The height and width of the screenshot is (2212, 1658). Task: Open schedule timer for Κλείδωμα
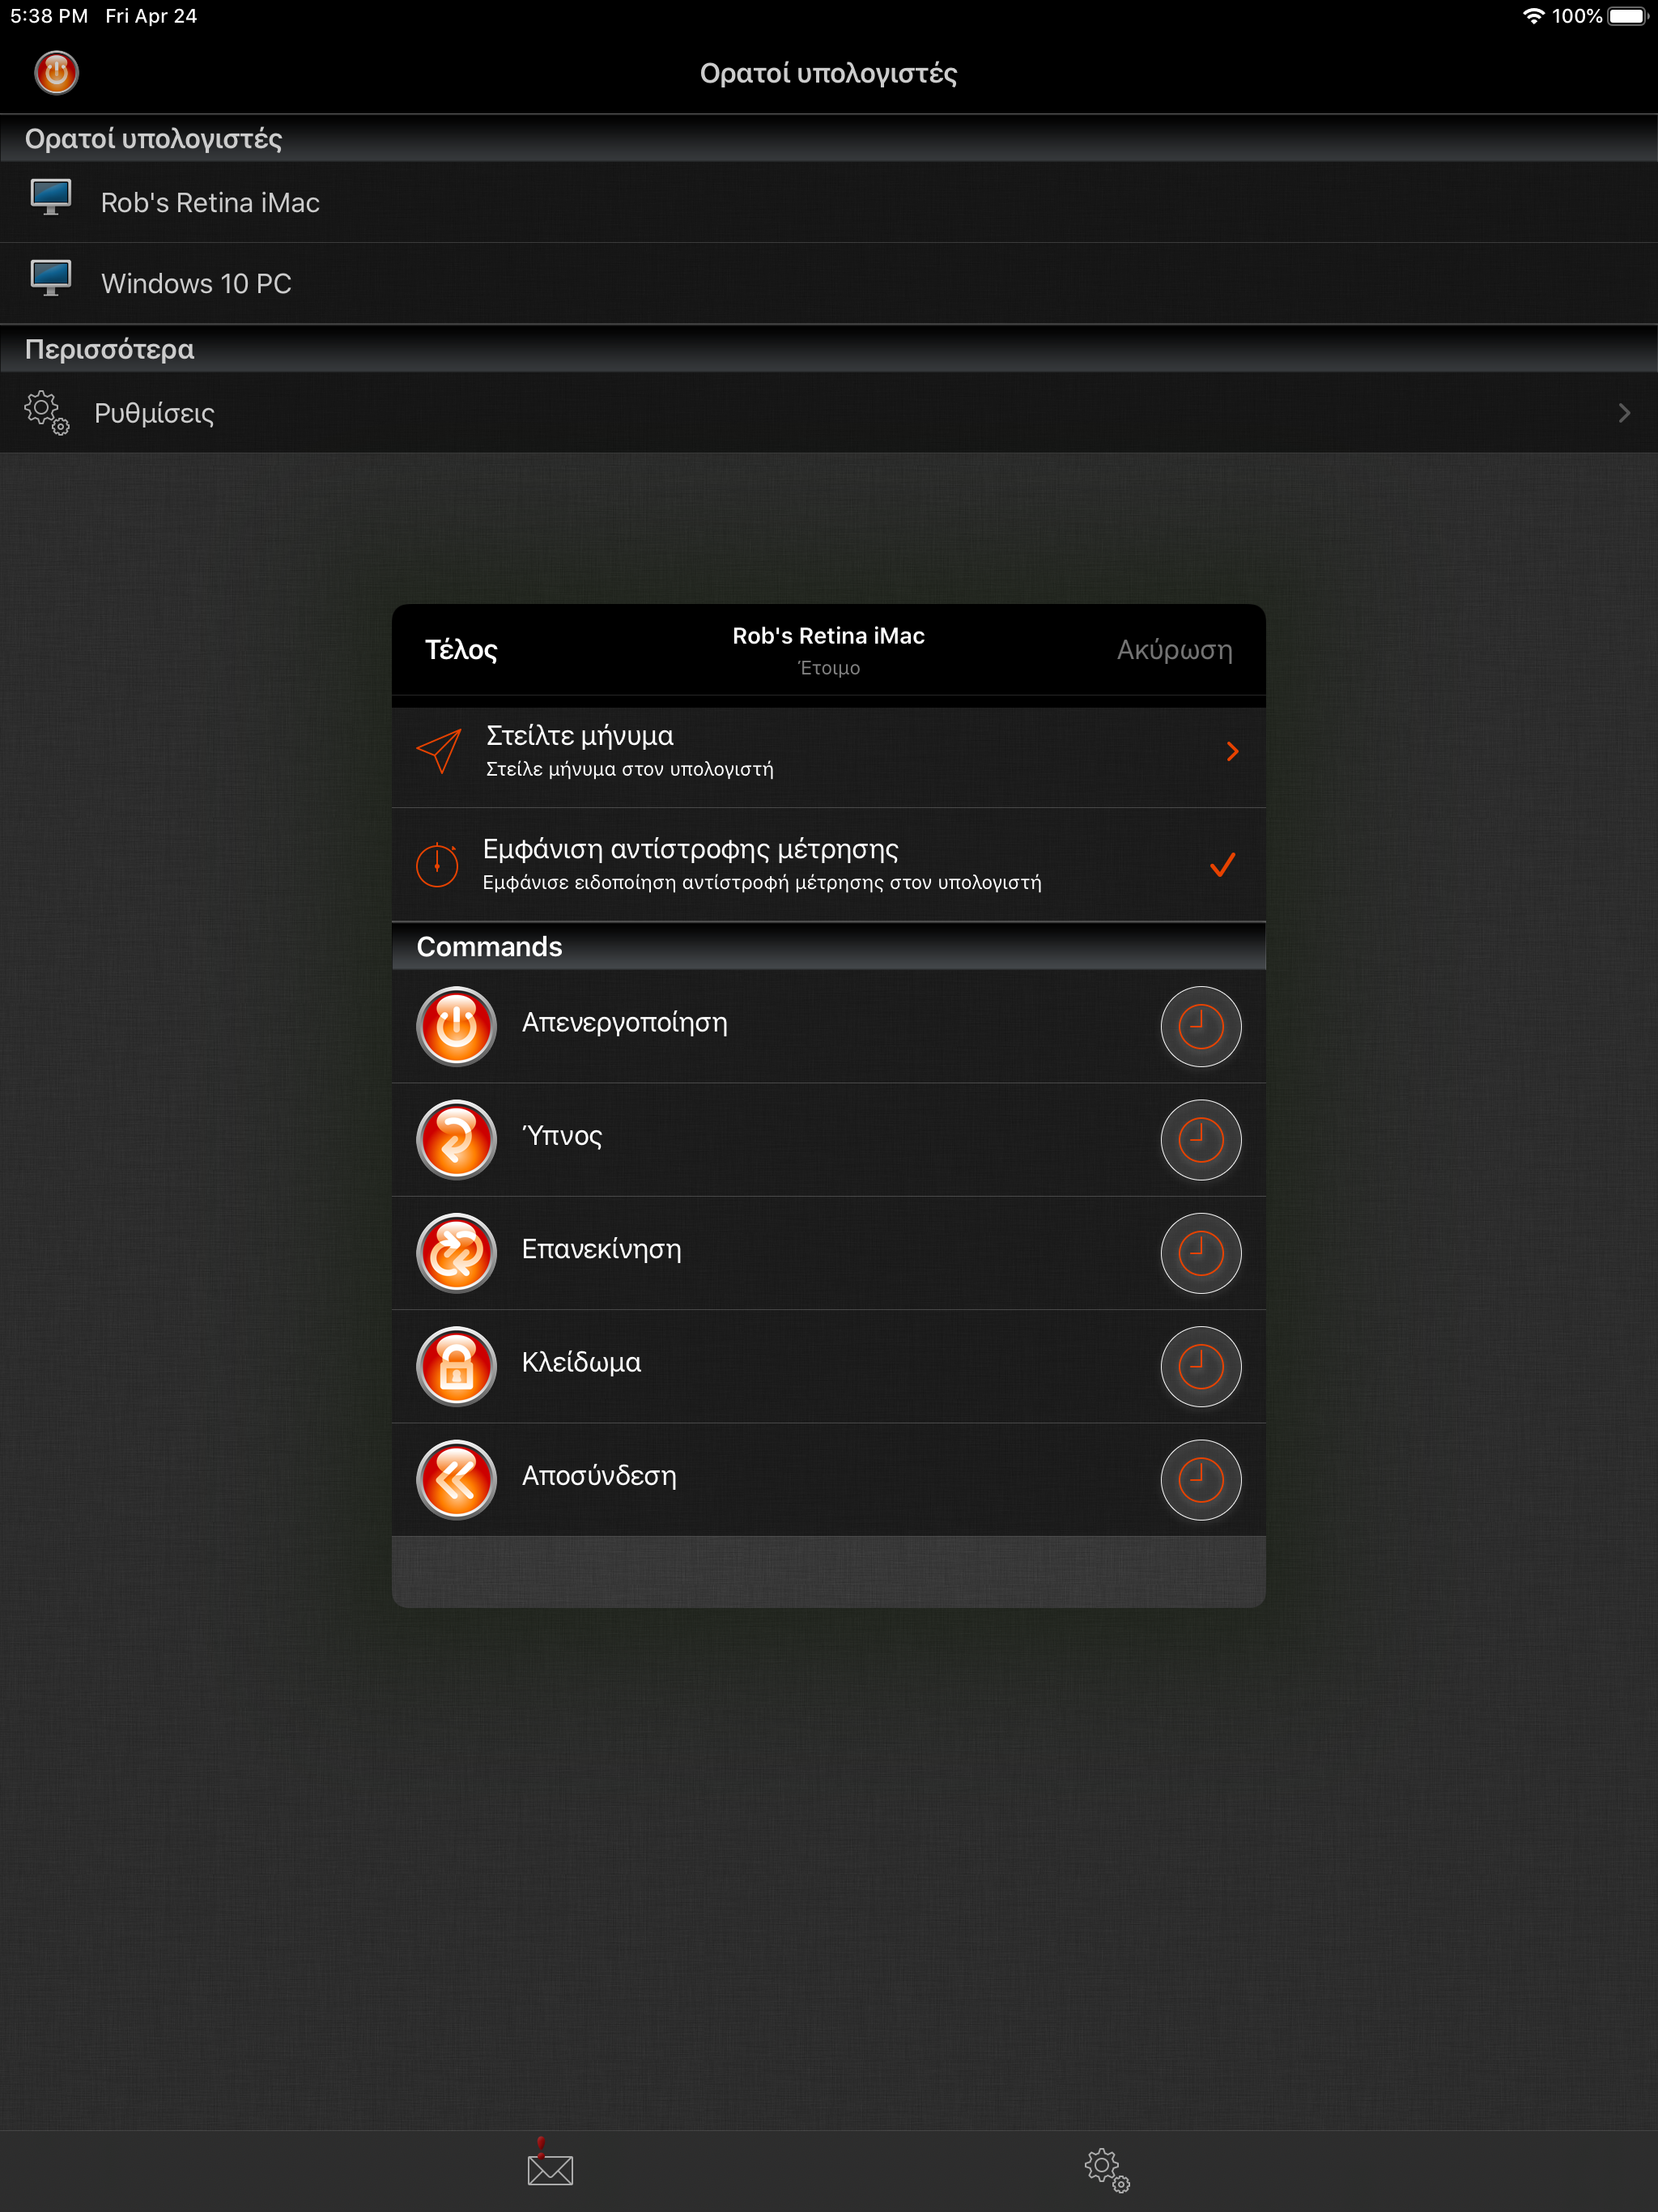(1200, 1366)
